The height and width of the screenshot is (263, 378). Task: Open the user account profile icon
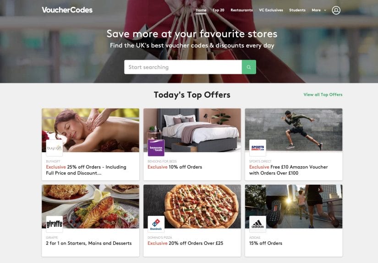[336, 10]
